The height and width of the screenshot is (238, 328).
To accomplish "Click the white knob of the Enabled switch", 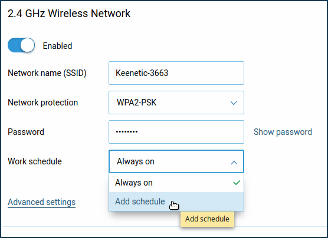I will tap(28, 45).
